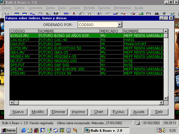Image resolution: width=179 pixels, height=134 pixels.
Task: Open the Listados menu
Action: click(x=75, y=8)
